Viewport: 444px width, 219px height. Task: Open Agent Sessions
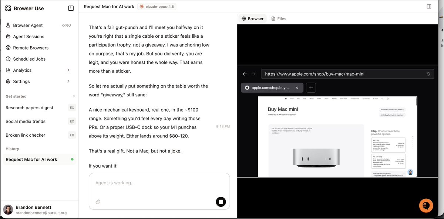point(39,37)
